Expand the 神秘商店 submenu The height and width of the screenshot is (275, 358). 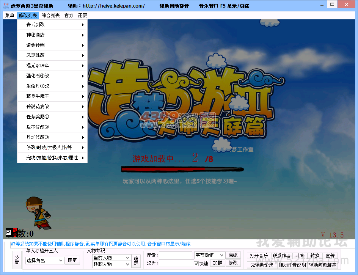tap(52, 35)
